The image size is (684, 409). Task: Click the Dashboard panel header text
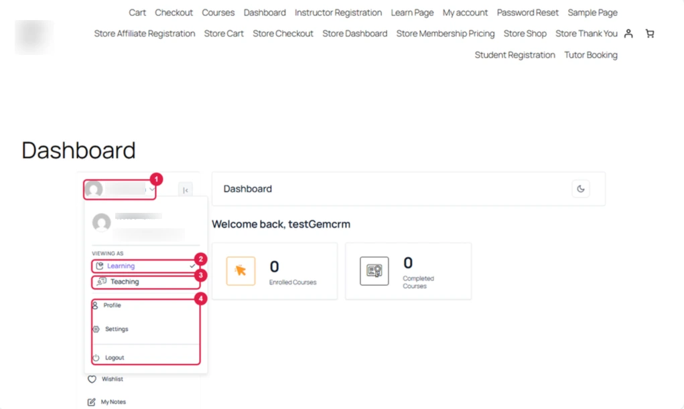tap(247, 189)
